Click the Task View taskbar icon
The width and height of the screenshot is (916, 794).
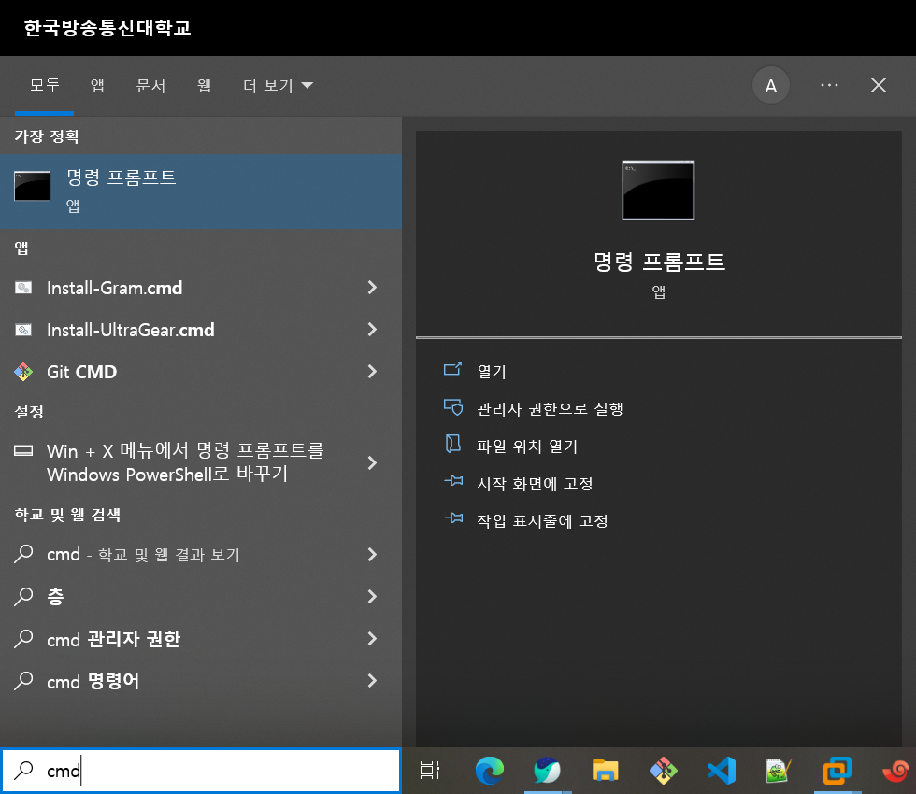(x=430, y=771)
